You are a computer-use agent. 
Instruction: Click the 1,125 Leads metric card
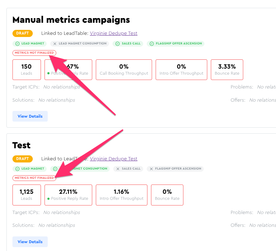click(26, 195)
